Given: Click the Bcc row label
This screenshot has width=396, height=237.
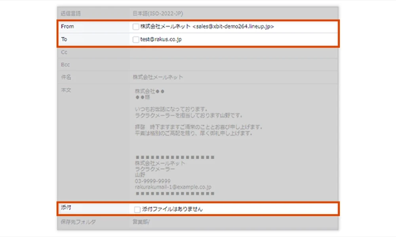Looking at the screenshot, I should pos(65,65).
